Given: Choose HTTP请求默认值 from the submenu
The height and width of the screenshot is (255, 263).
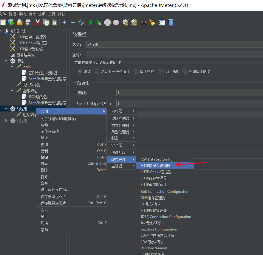Looking at the screenshot, I should [165, 184].
